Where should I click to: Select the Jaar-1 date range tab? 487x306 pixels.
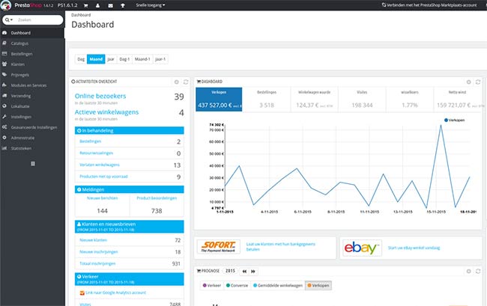click(x=160, y=59)
